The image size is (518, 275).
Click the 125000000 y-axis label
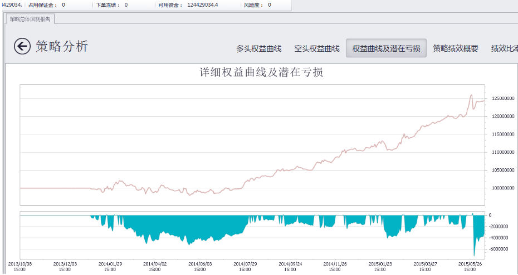[x=501, y=99]
